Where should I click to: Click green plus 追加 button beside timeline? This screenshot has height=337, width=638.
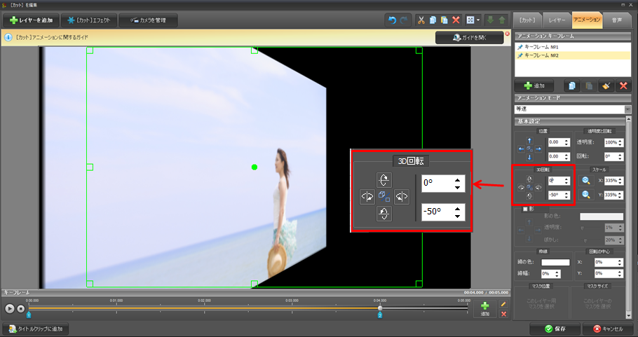click(x=485, y=308)
